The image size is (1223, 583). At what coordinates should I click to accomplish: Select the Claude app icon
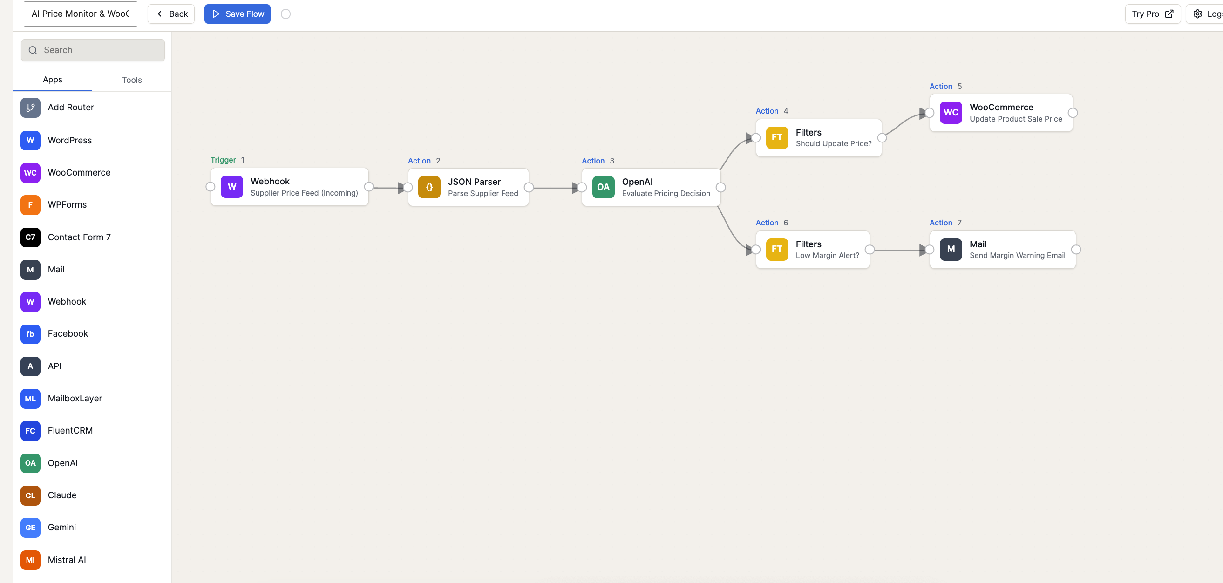30,495
